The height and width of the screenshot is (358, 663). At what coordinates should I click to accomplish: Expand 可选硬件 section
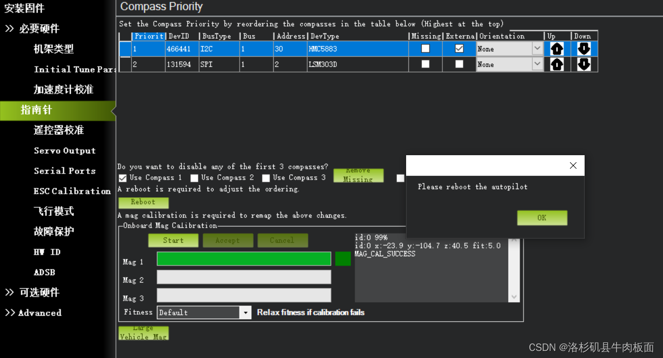32,293
